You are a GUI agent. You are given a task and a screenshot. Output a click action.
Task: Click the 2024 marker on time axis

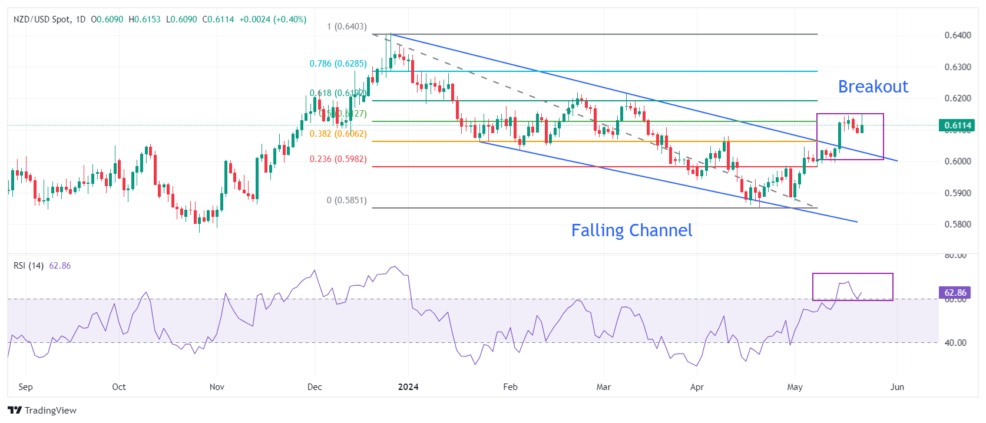[x=408, y=387]
